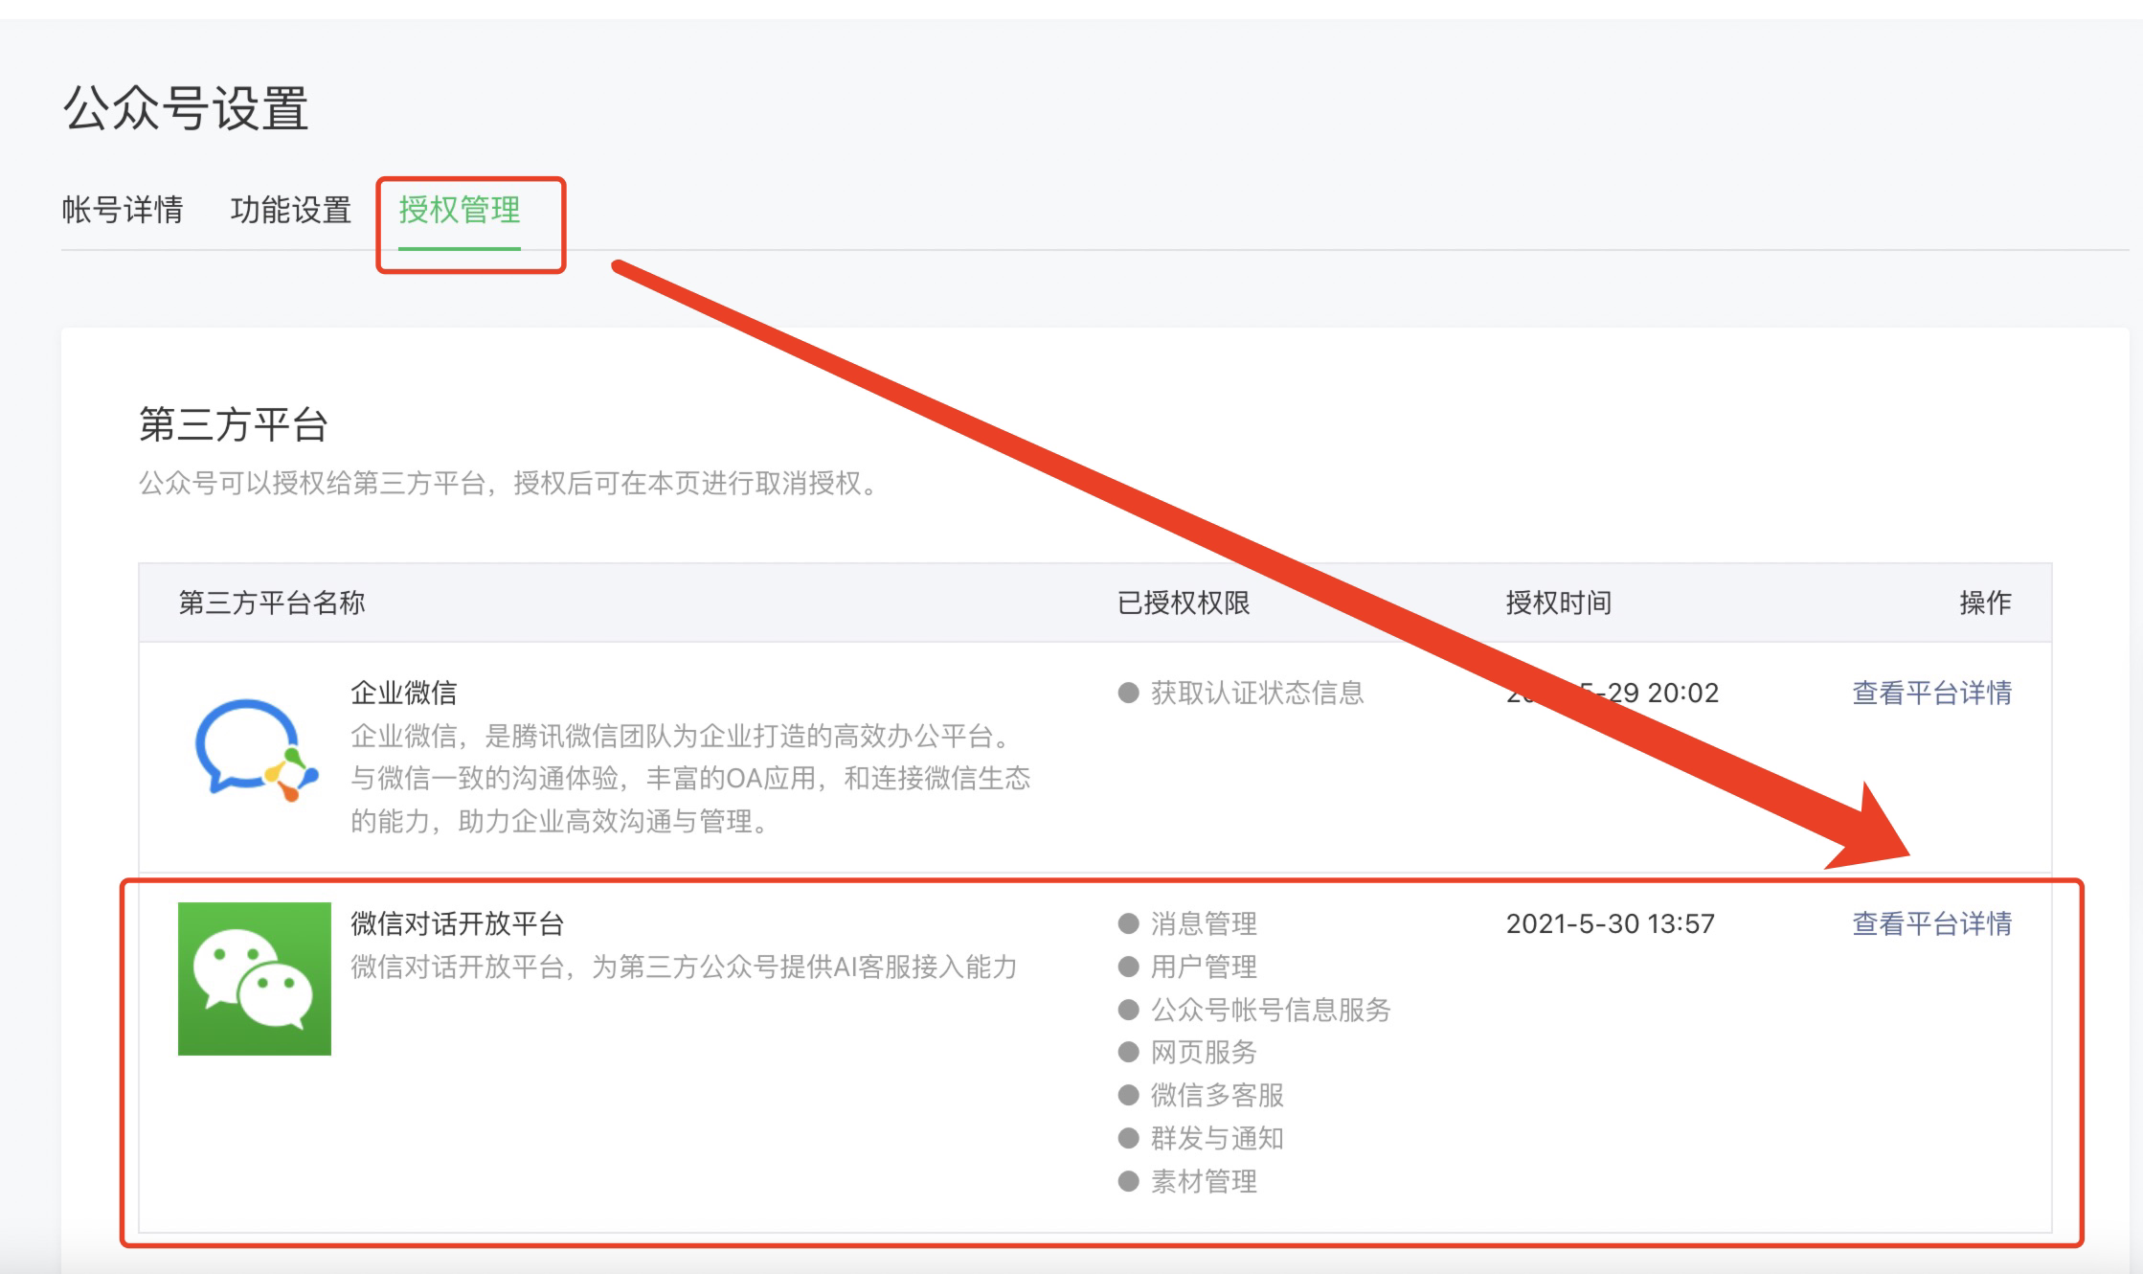Switch to the 功能设置 tab
The height and width of the screenshot is (1274, 2143).
[291, 210]
